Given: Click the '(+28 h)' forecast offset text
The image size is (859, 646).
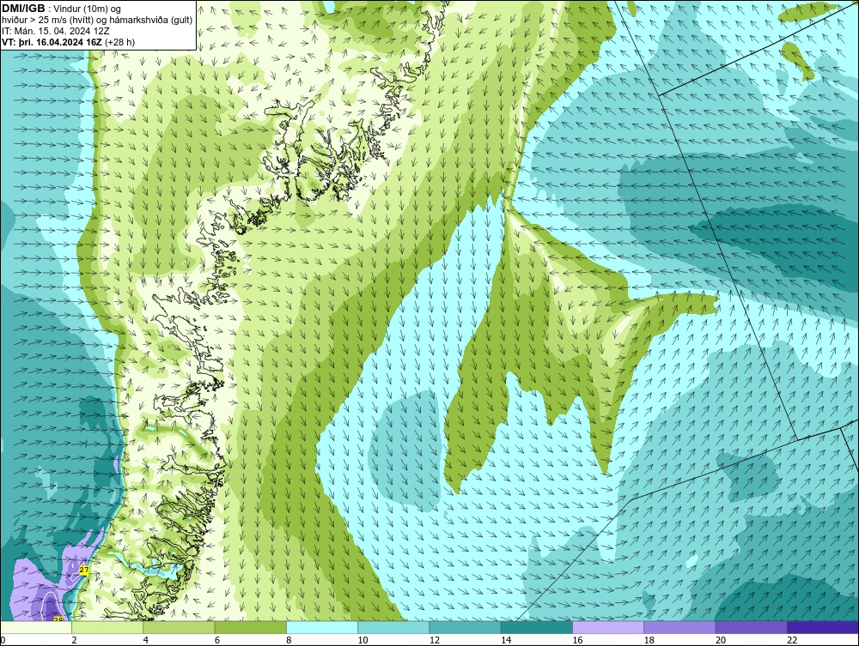Looking at the screenshot, I should tap(119, 41).
